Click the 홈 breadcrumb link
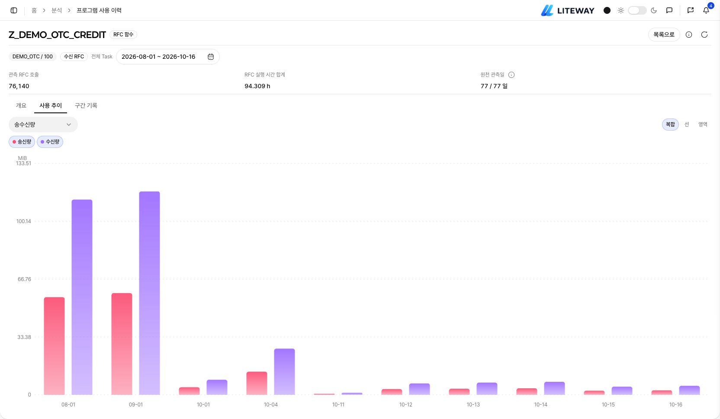 pos(34,10)
